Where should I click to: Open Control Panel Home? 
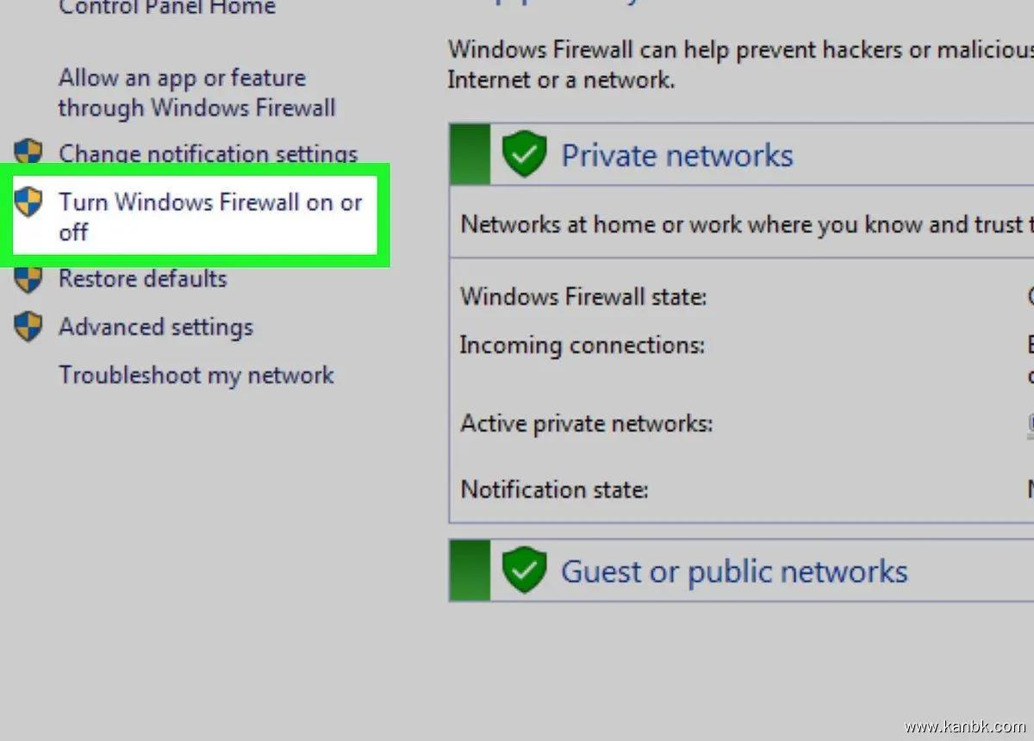166,9
